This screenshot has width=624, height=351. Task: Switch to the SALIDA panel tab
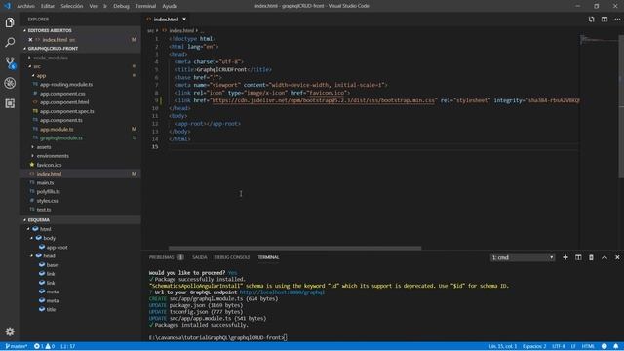(199, 257)
